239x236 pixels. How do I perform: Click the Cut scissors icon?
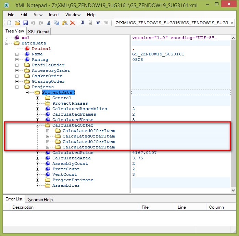click(49, 23)
